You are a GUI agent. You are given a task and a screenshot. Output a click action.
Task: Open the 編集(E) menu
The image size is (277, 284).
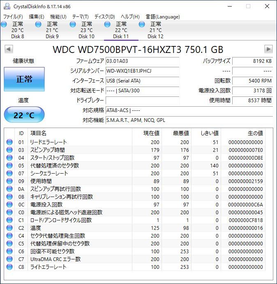coord(37,17)
